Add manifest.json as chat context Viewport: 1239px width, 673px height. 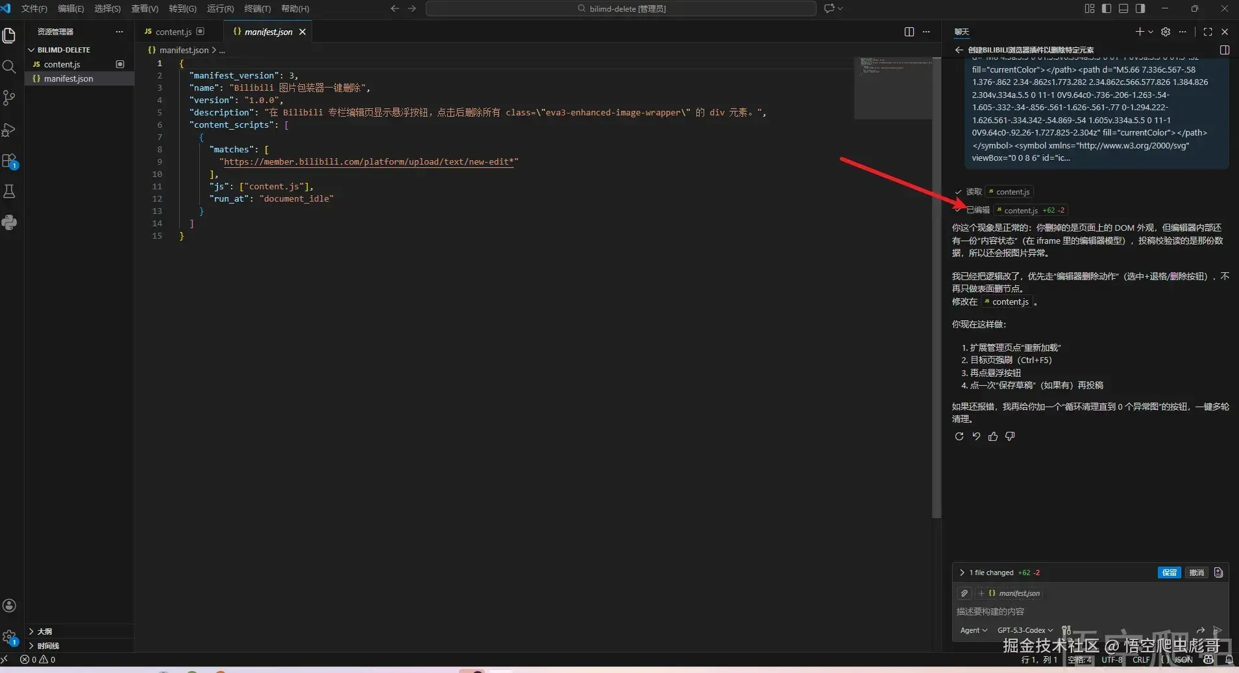click(1010, 593)
